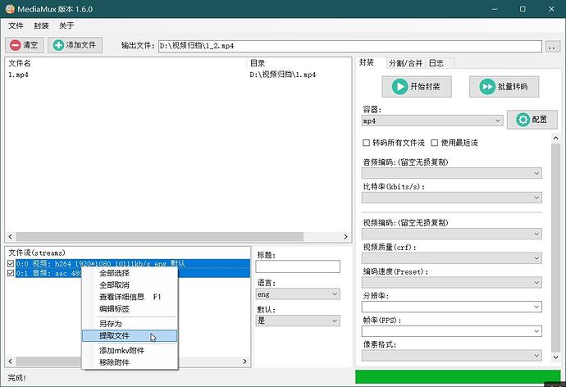
Task: Open the 音频编码 dropdown
Action: pos(452,173)
